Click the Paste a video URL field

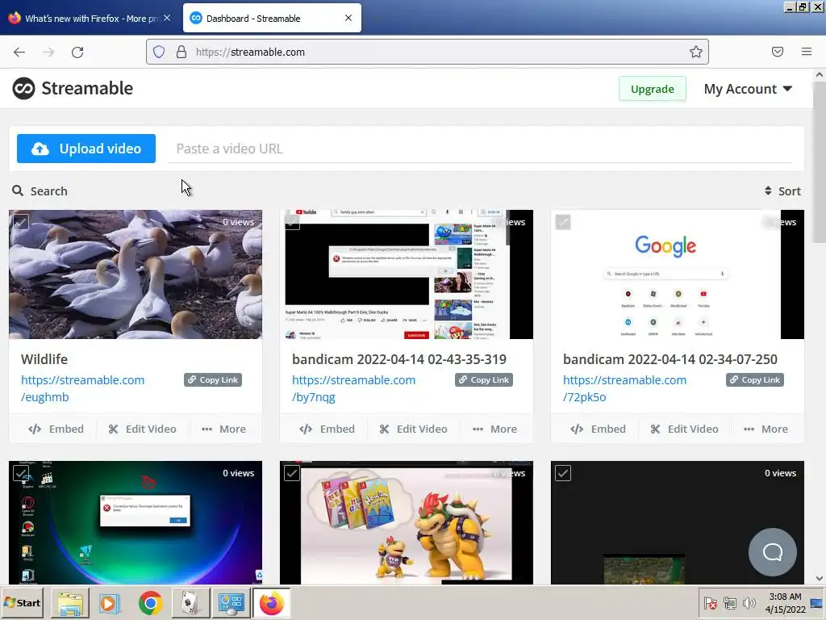[x=481, y=149]
